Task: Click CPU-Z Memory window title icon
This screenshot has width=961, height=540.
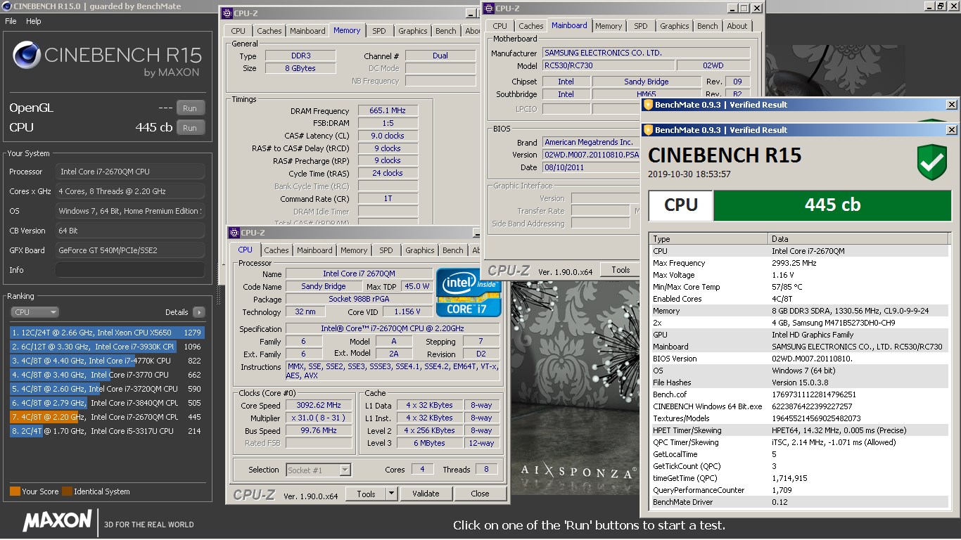Action: (227, 13)
